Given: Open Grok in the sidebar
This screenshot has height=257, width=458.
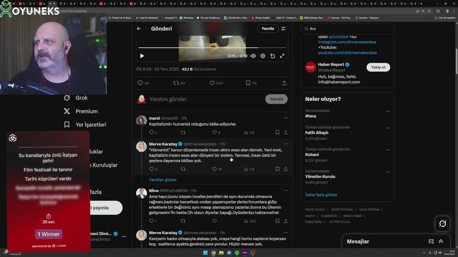Looking at the screenshot, I should pos(75,98).
